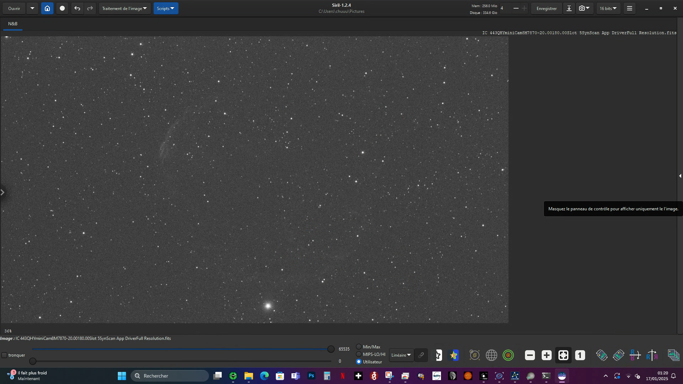This screenshot has width=683, height=384.
Task: Expand the Ouvrir recent files arrow
Action: (32, 8)
